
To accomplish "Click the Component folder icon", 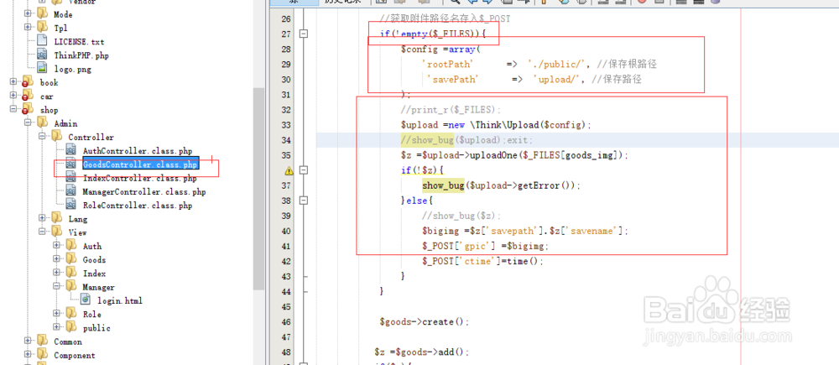I will click(42, 355).
